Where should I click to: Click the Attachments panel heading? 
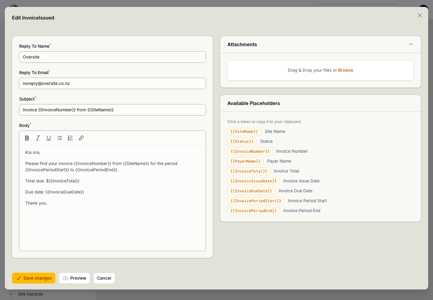coord(242,44)
